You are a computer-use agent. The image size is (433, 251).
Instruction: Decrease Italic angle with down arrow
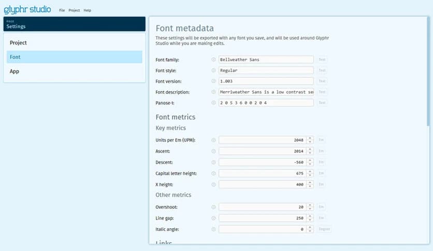click(x=310, y=231)
